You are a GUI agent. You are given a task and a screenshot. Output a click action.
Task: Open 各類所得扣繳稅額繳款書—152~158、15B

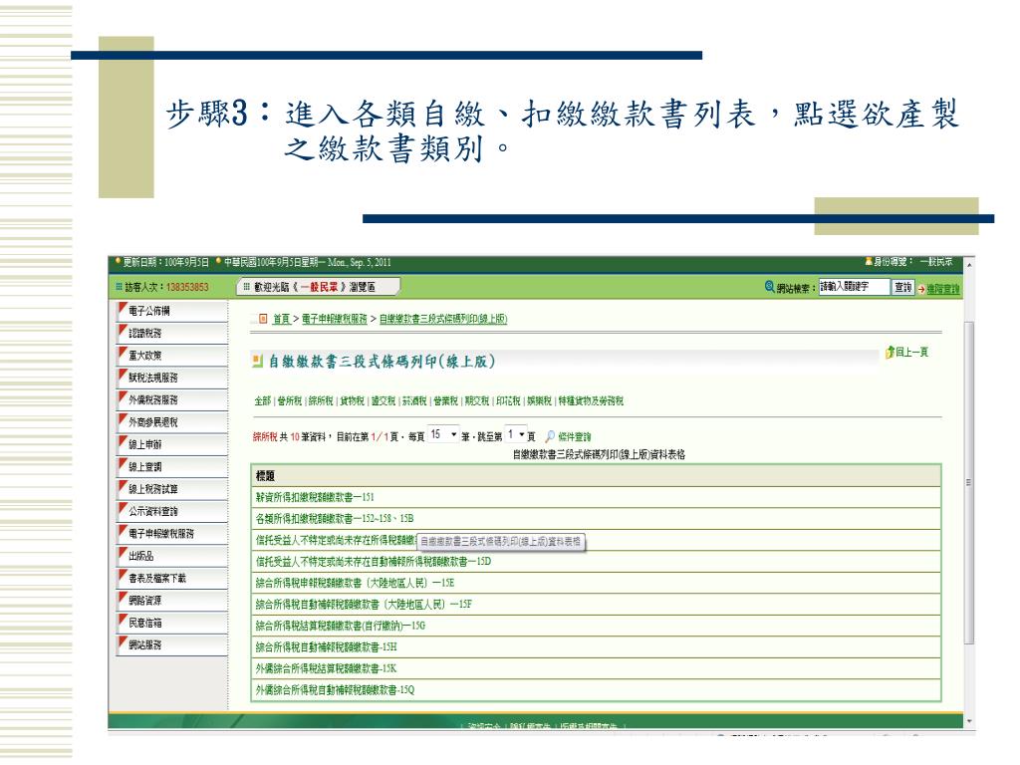pyautogui.click(x=335, y=518)
